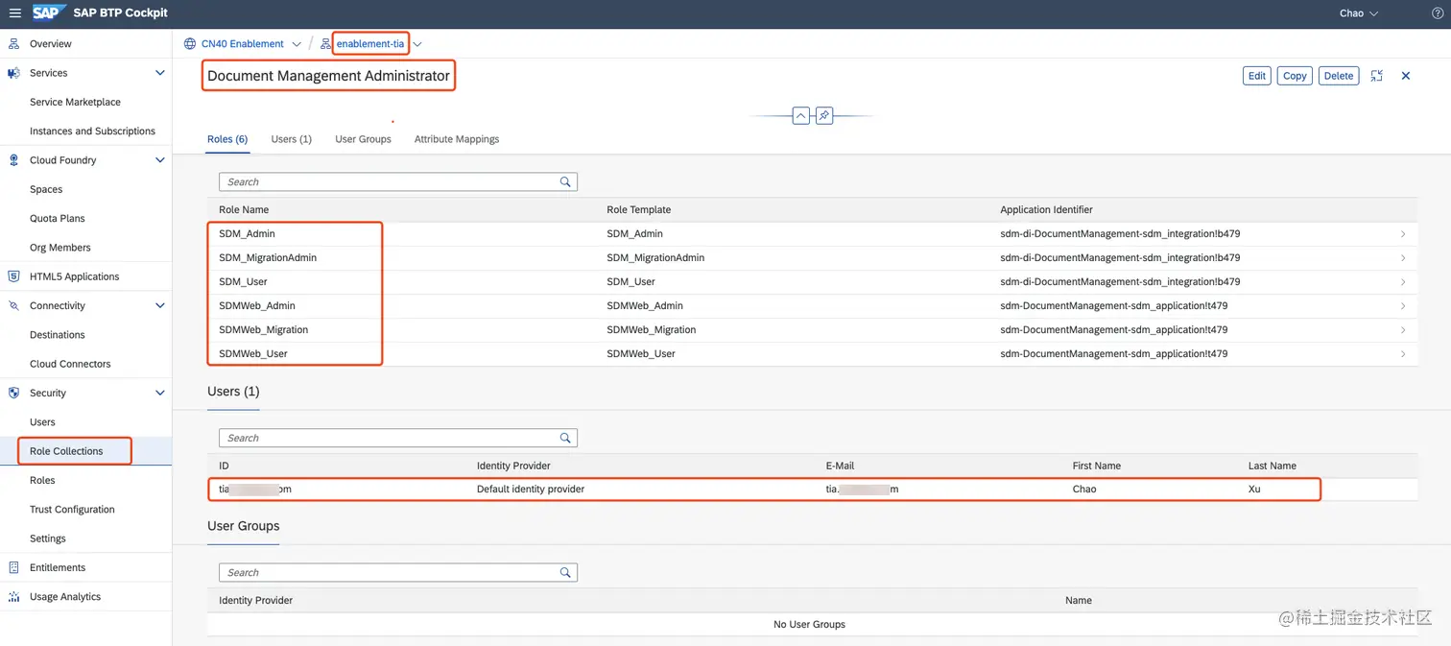Click the Entitlements sidebar icon
The image size is (1451, 646).
[13, 567]
